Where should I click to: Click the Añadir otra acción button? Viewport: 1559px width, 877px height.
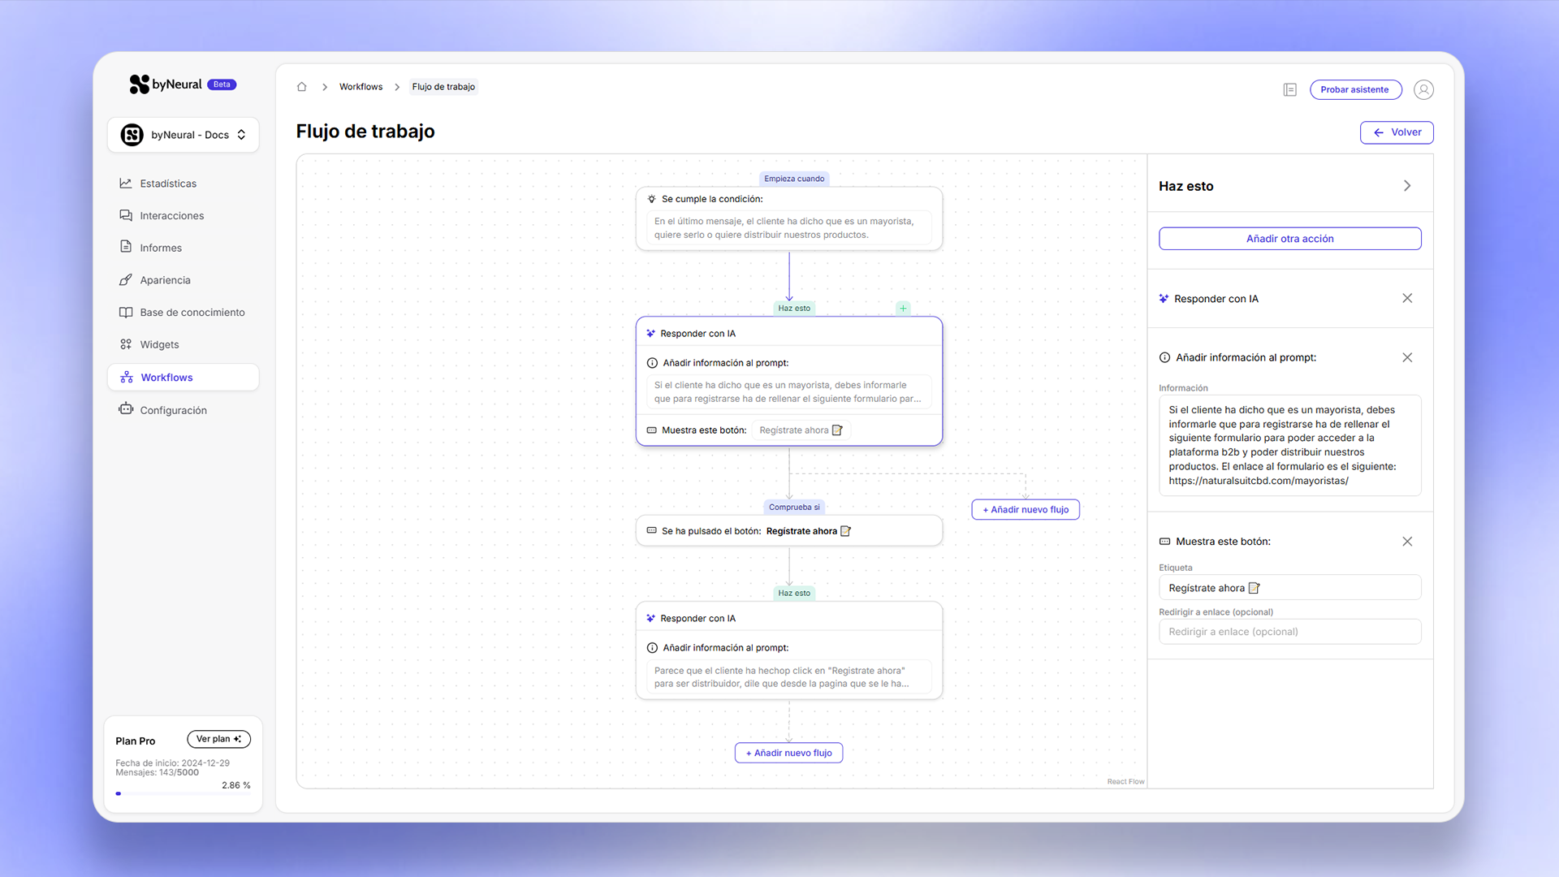tap(1289, 238)
